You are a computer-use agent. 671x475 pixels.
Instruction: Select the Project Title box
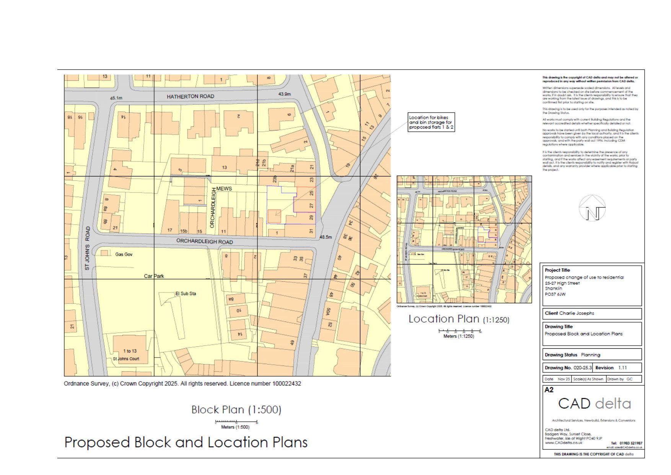pos(591,286)
